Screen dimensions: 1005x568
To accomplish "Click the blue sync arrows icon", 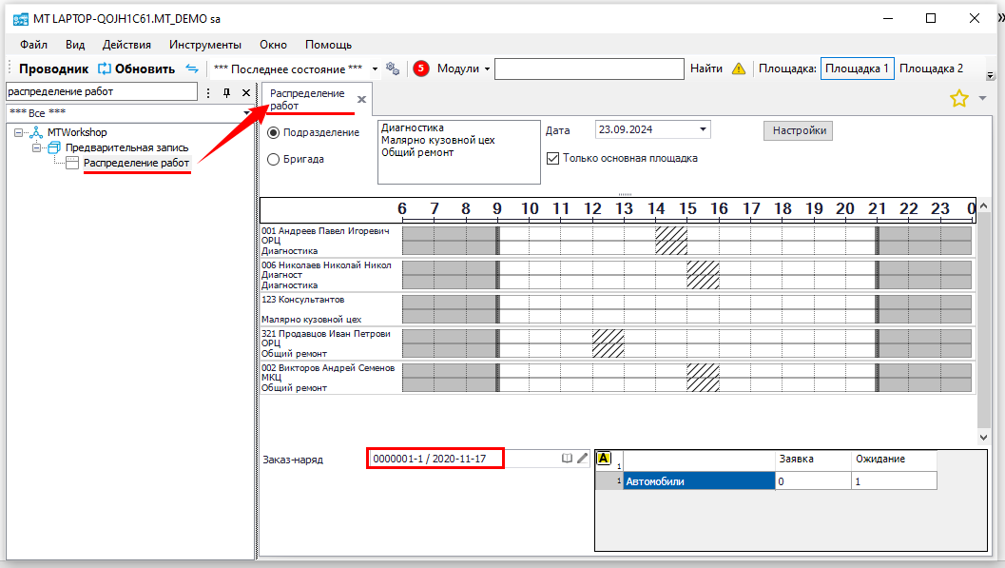I will coord(192,69).
